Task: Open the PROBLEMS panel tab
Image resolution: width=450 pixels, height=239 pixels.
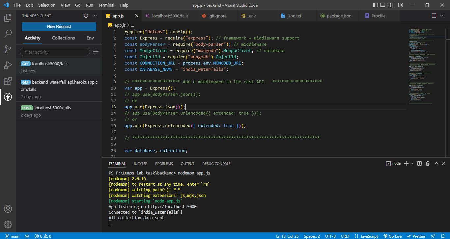Action: pos(164,164)
